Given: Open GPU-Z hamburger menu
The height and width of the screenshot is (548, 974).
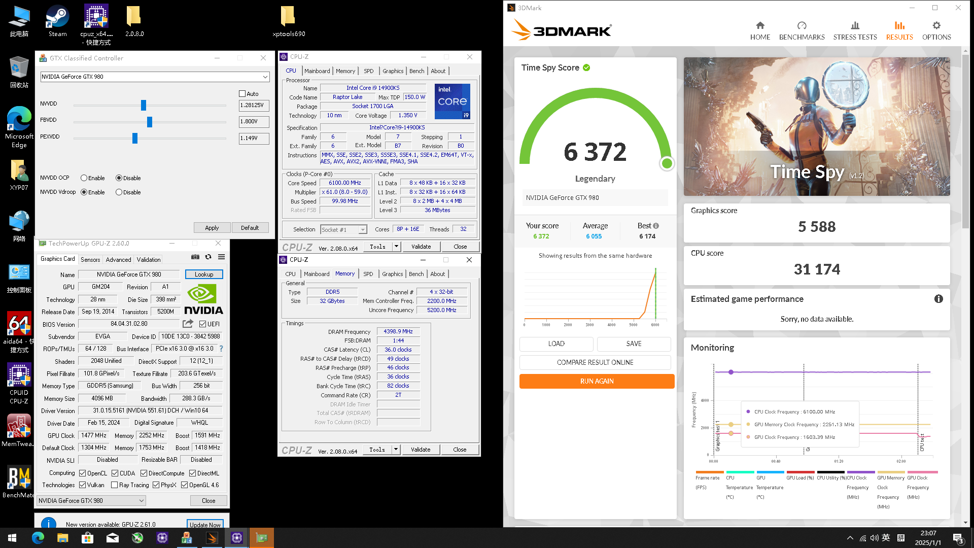Looking at the screenshot, I should [222, 257].
